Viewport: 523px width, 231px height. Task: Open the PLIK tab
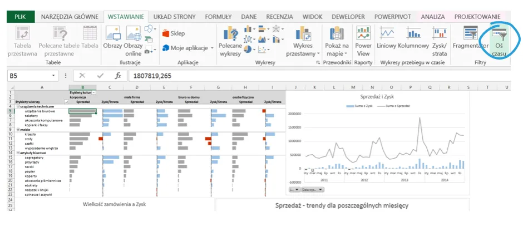coord(21,16)
